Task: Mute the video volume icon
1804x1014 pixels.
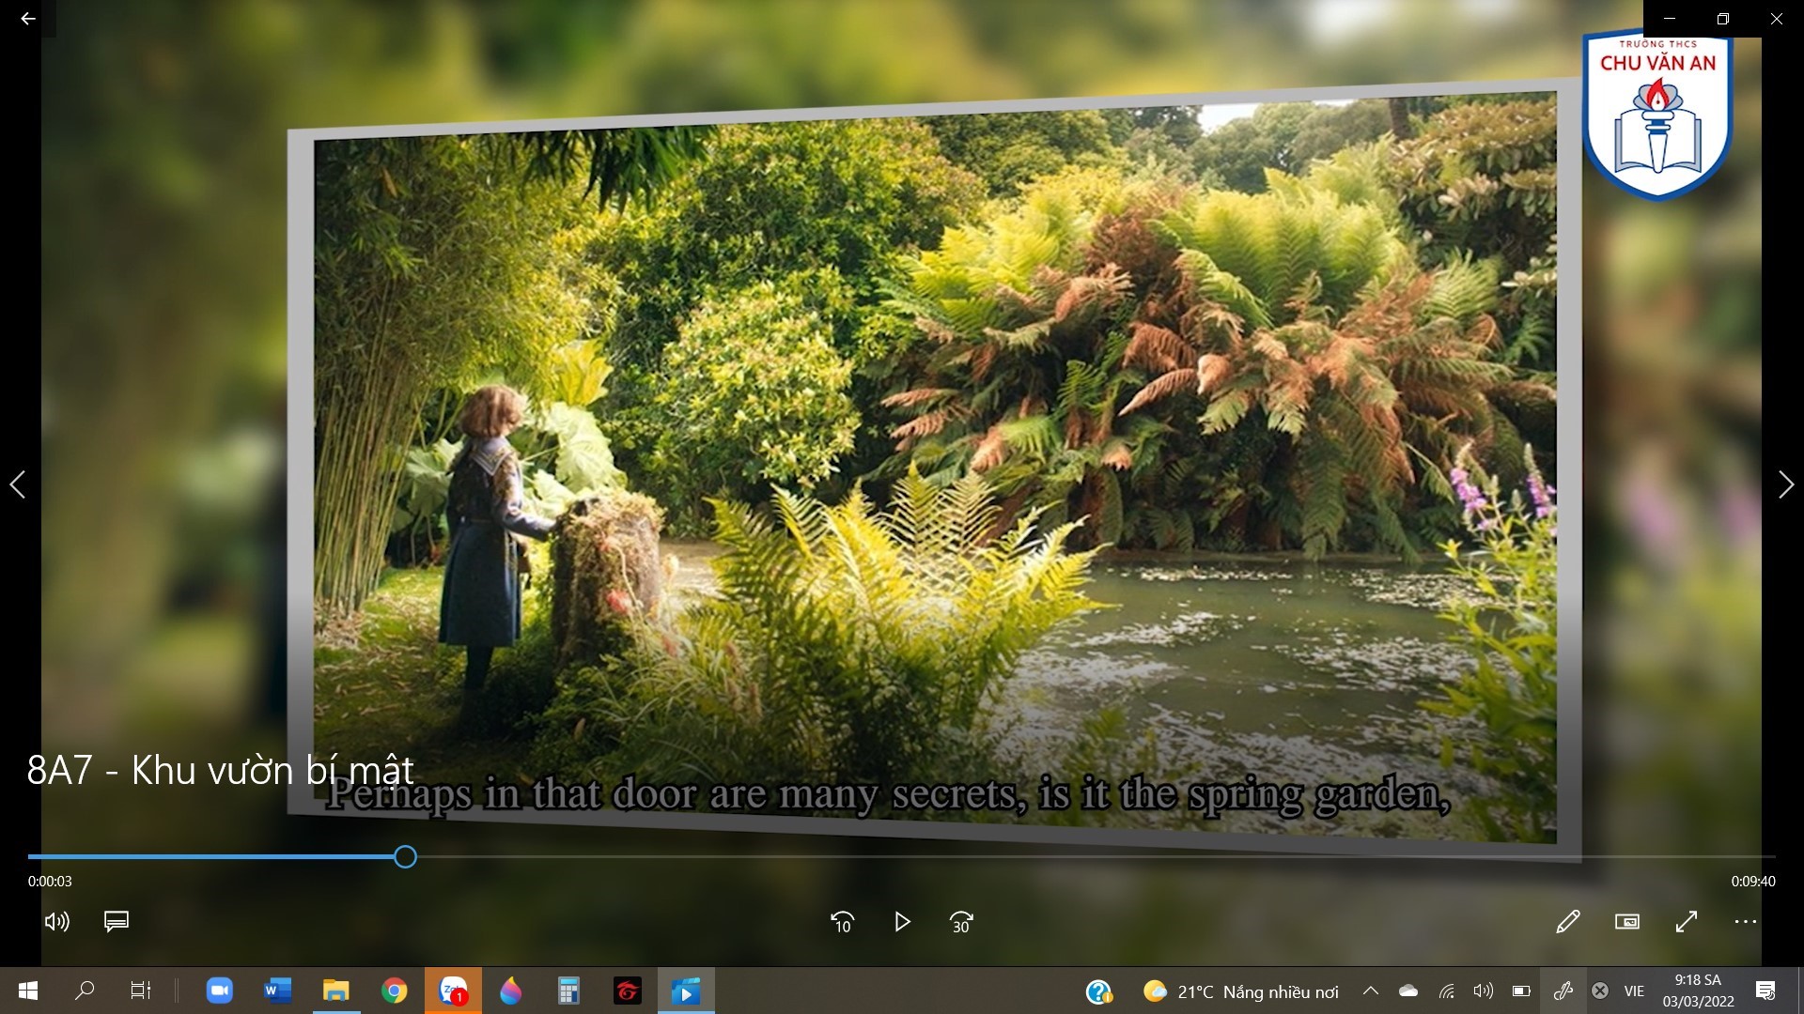Action: 57,922
